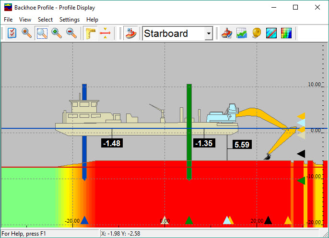This screenshot has width=329, height=238.
Task: Click the checklist properties icon
Action: (12, 33)
